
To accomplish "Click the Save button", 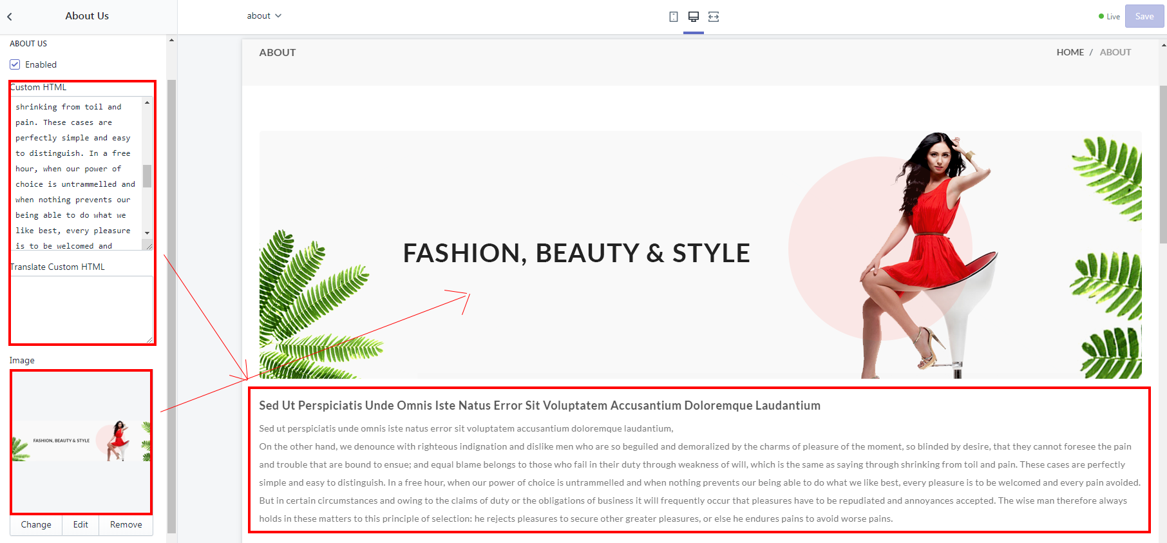I will click(x=1144, y=17).
